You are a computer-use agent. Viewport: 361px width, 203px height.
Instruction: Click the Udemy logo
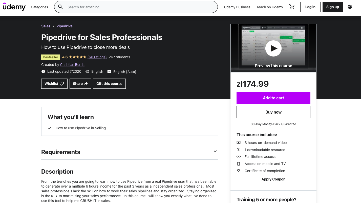coord(14,7)
